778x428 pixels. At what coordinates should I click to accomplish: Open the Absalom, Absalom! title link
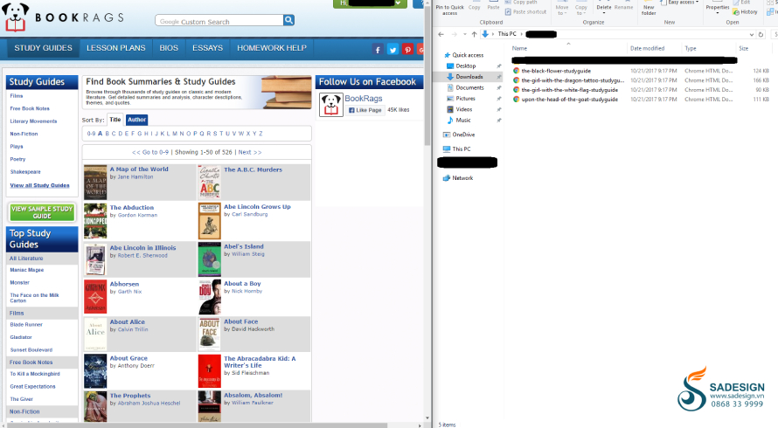(x=253, y=396)
